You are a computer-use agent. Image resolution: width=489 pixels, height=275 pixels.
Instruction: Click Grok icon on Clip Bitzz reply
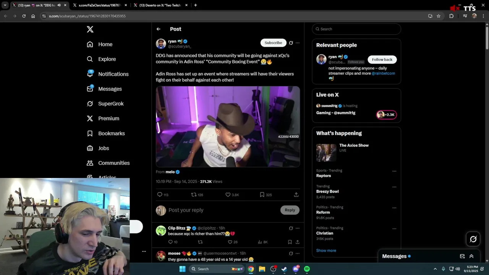[x=291, y=228]
